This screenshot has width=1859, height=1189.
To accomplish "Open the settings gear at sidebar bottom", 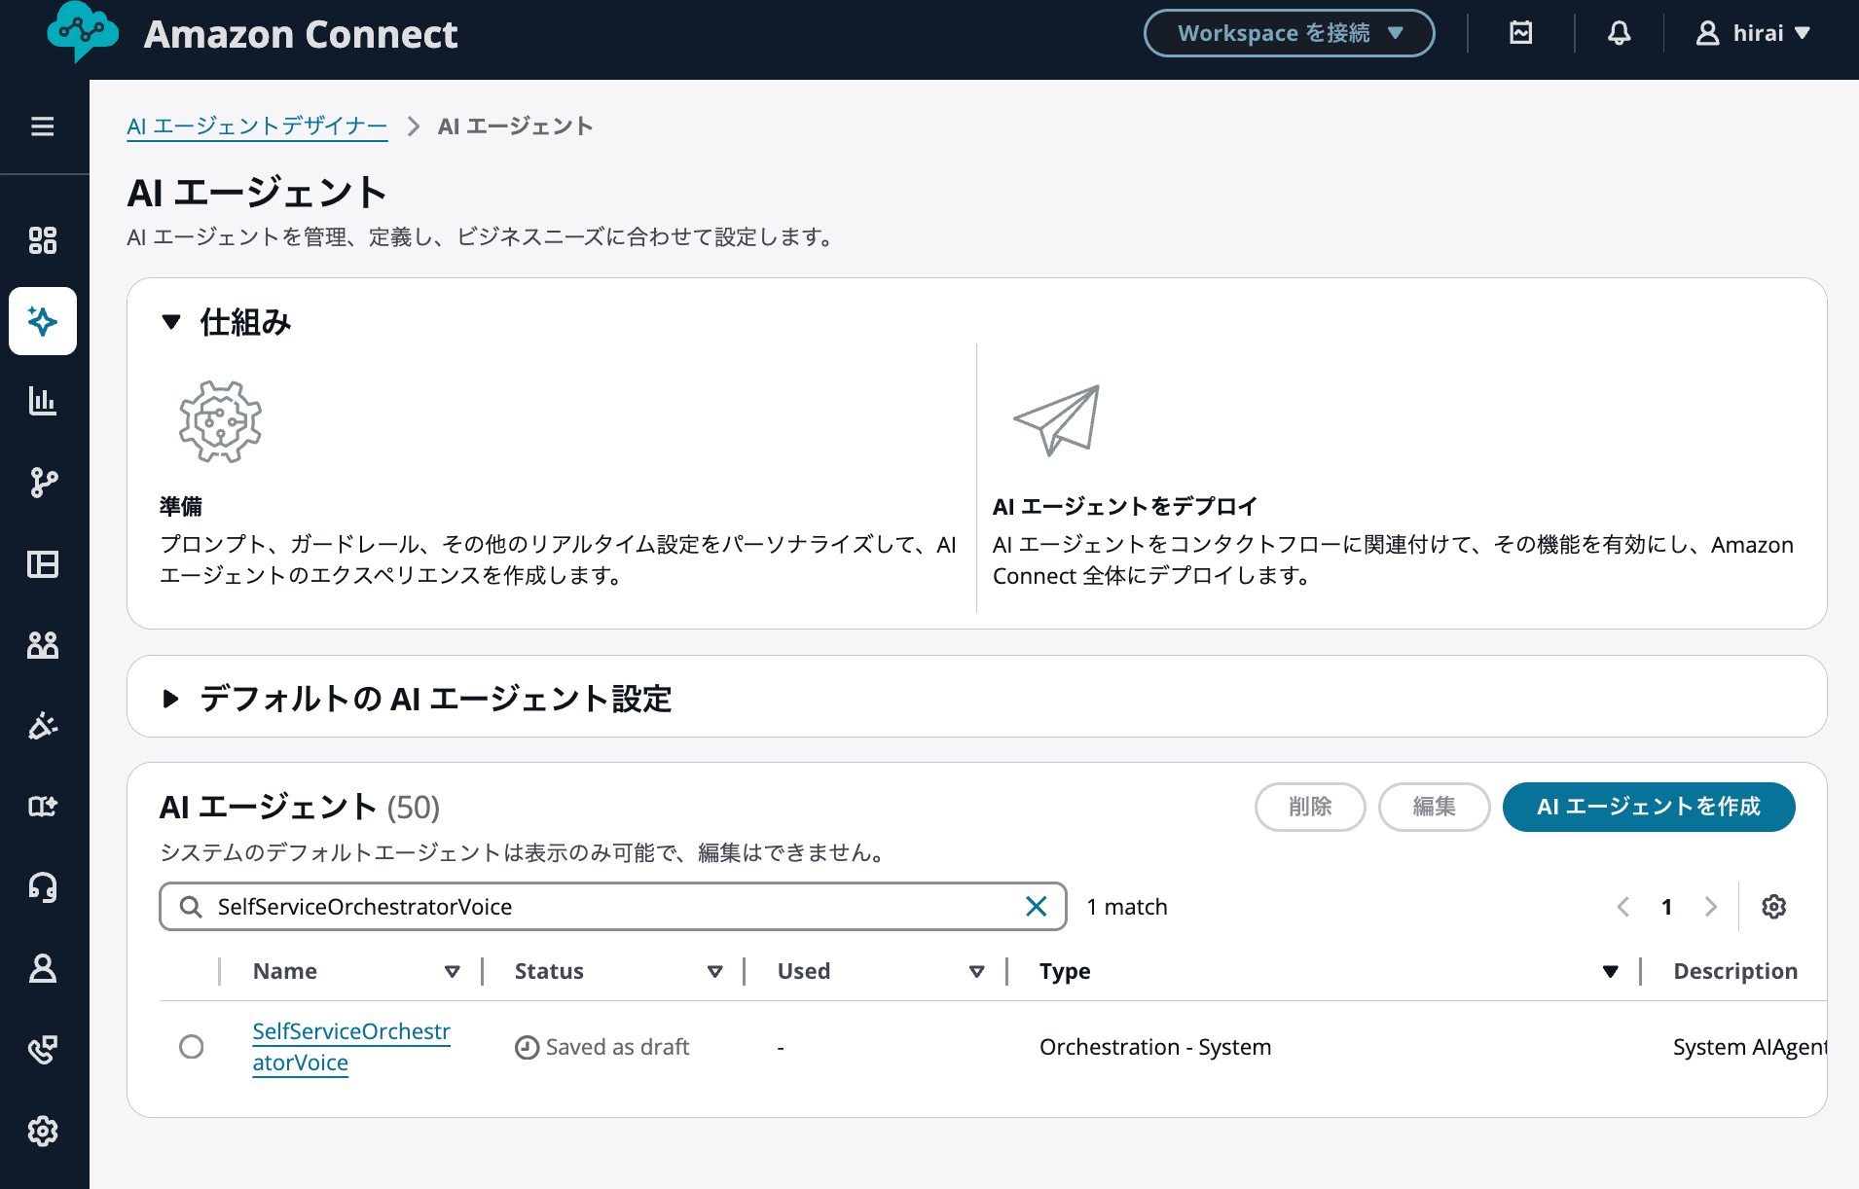I will click(43, 1131).
